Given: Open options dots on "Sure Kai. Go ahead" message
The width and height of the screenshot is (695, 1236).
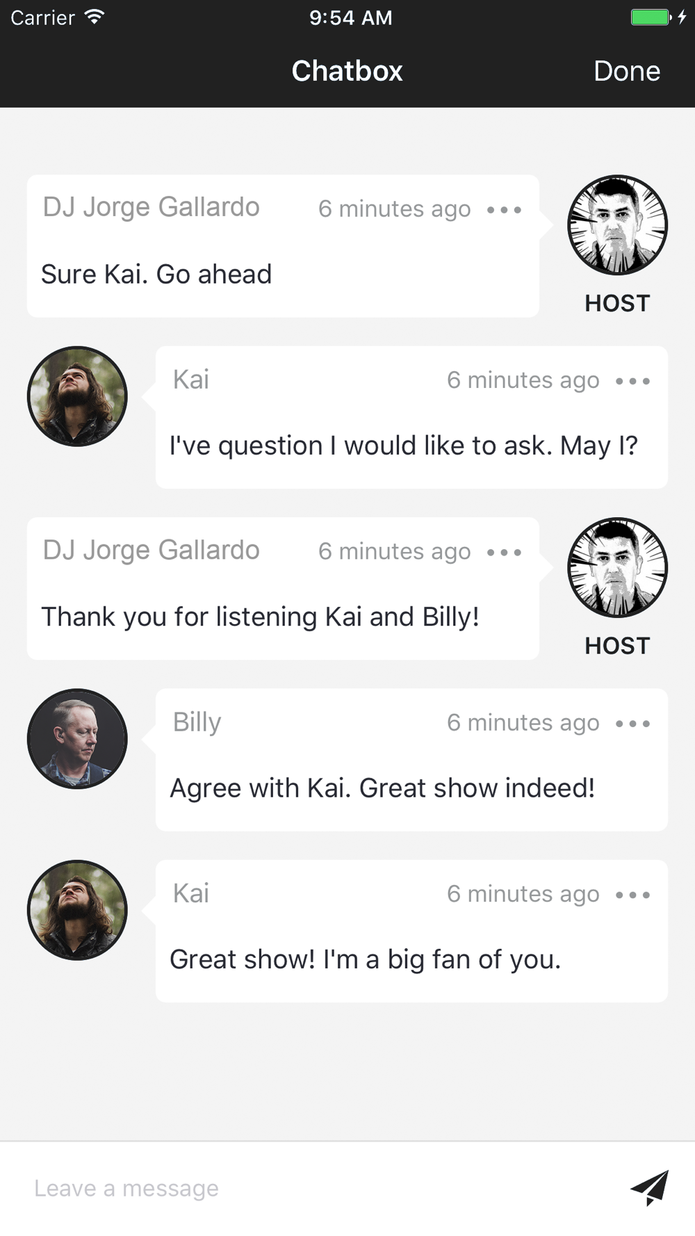Looking at the screenshot, I should tap(504, 209).
